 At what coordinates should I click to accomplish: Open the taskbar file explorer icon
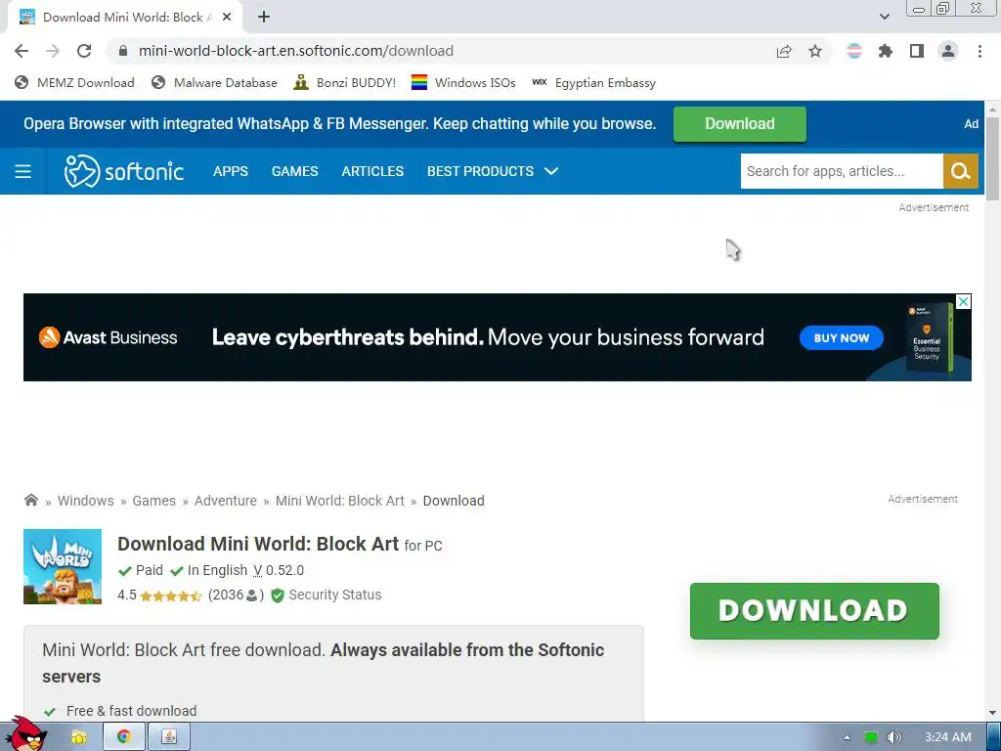(78, 737)
